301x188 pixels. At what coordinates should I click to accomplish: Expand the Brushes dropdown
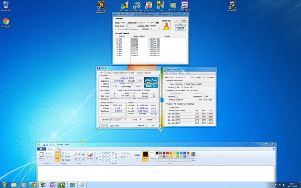[90, 160]
